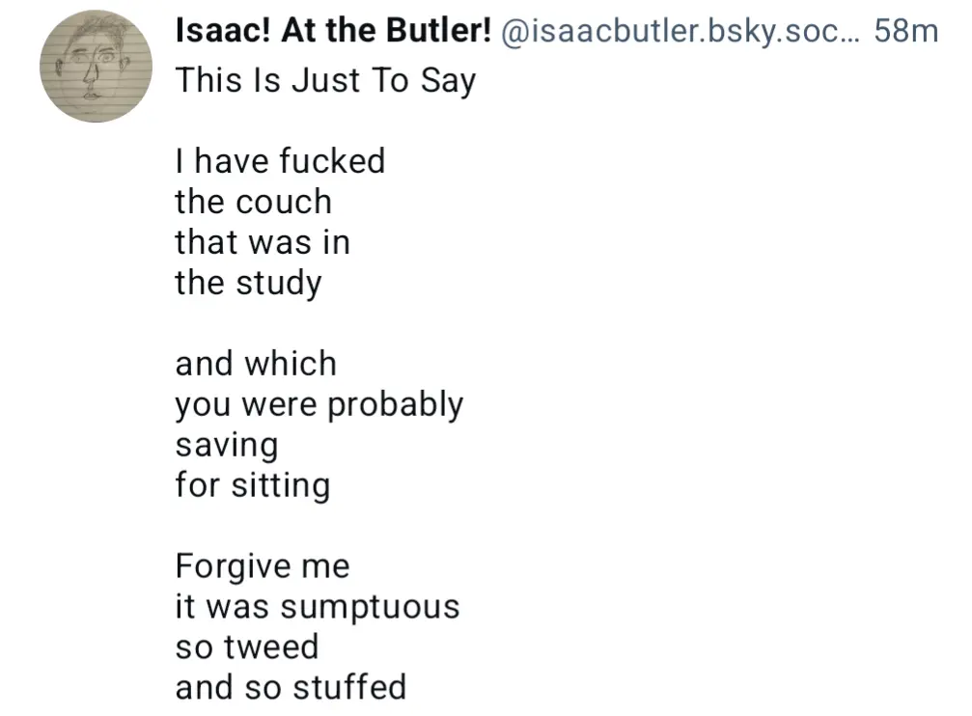
Task: Click the 58m post timestamp
Action: coord(905,30)
